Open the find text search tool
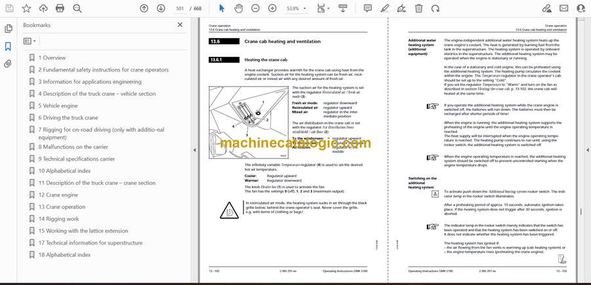591x285 pixels. pos(77,9)
